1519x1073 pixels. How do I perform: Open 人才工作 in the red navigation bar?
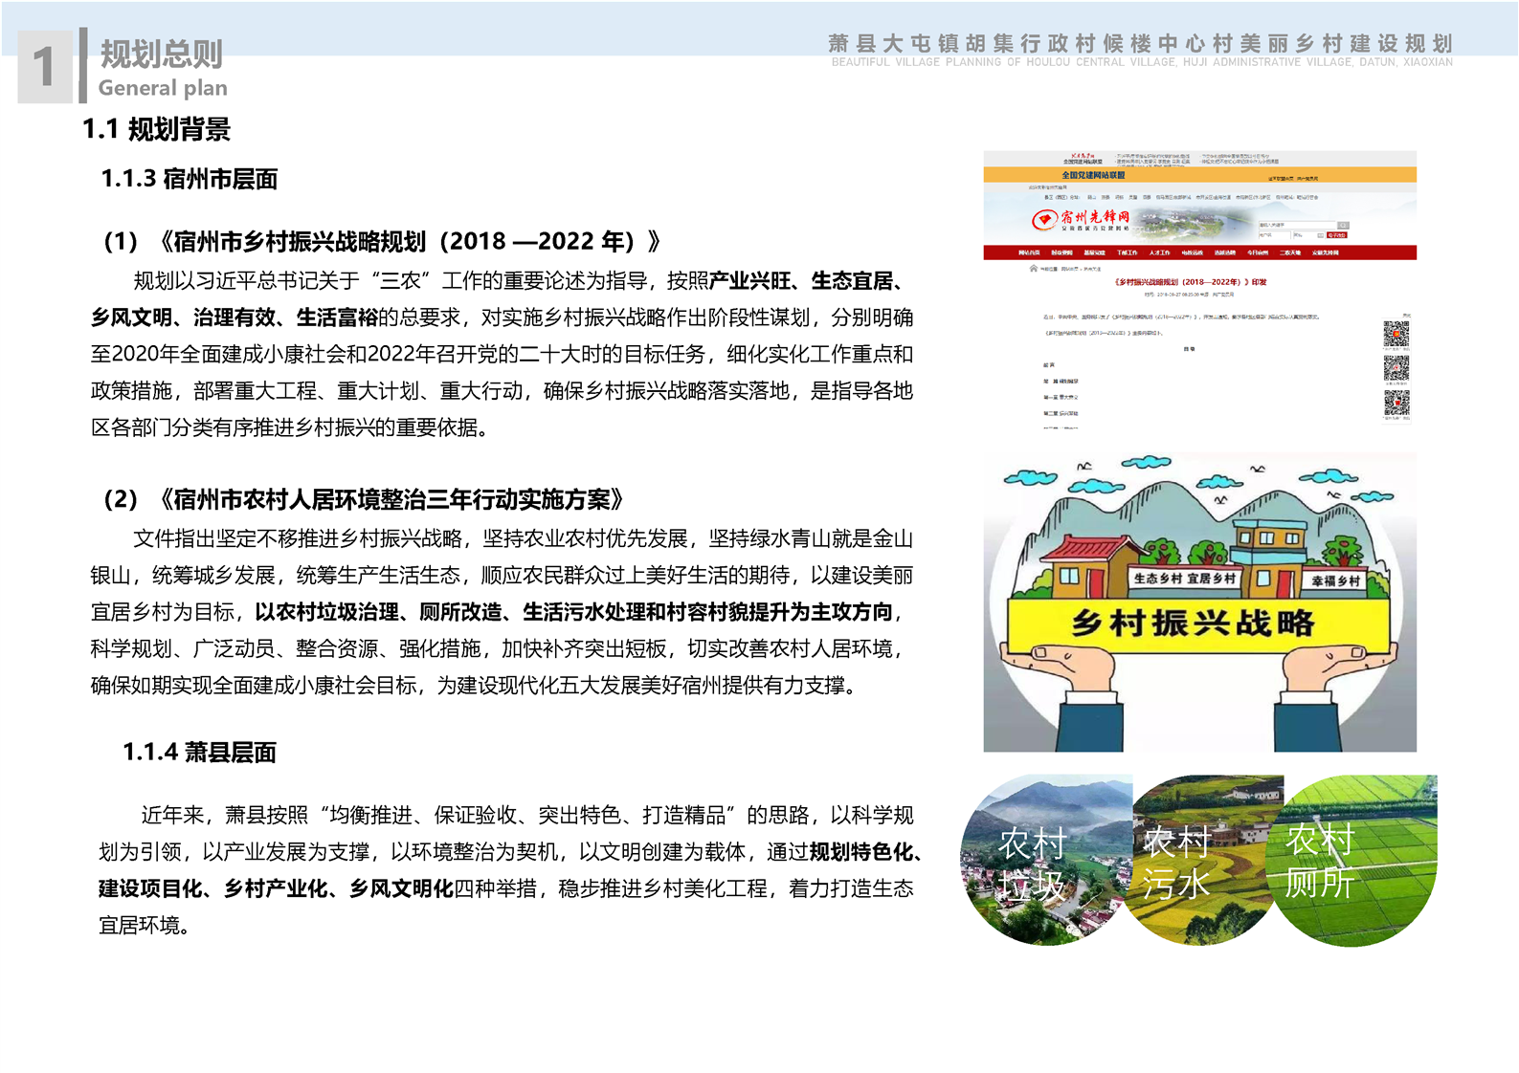click(1159, 253)
